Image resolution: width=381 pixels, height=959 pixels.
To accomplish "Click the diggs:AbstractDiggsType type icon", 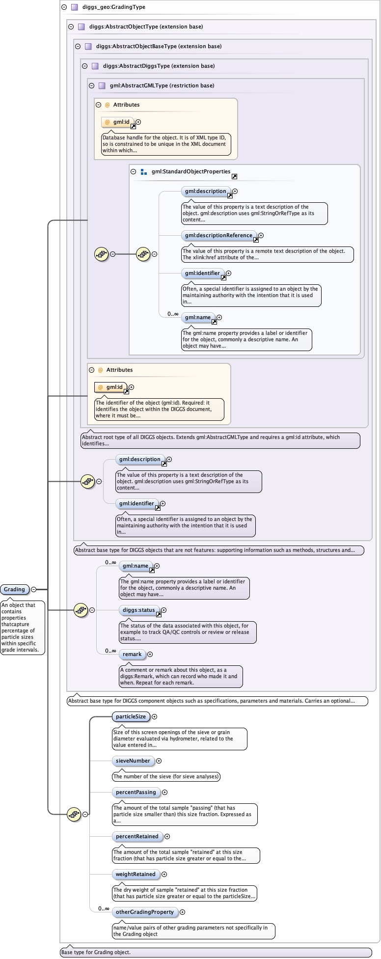I will click(95, 66).
